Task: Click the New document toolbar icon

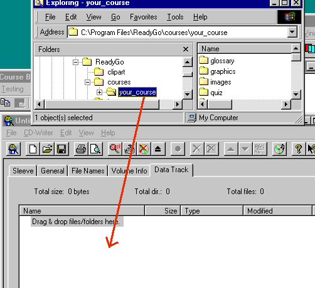Action: click(x=33, y=149)
